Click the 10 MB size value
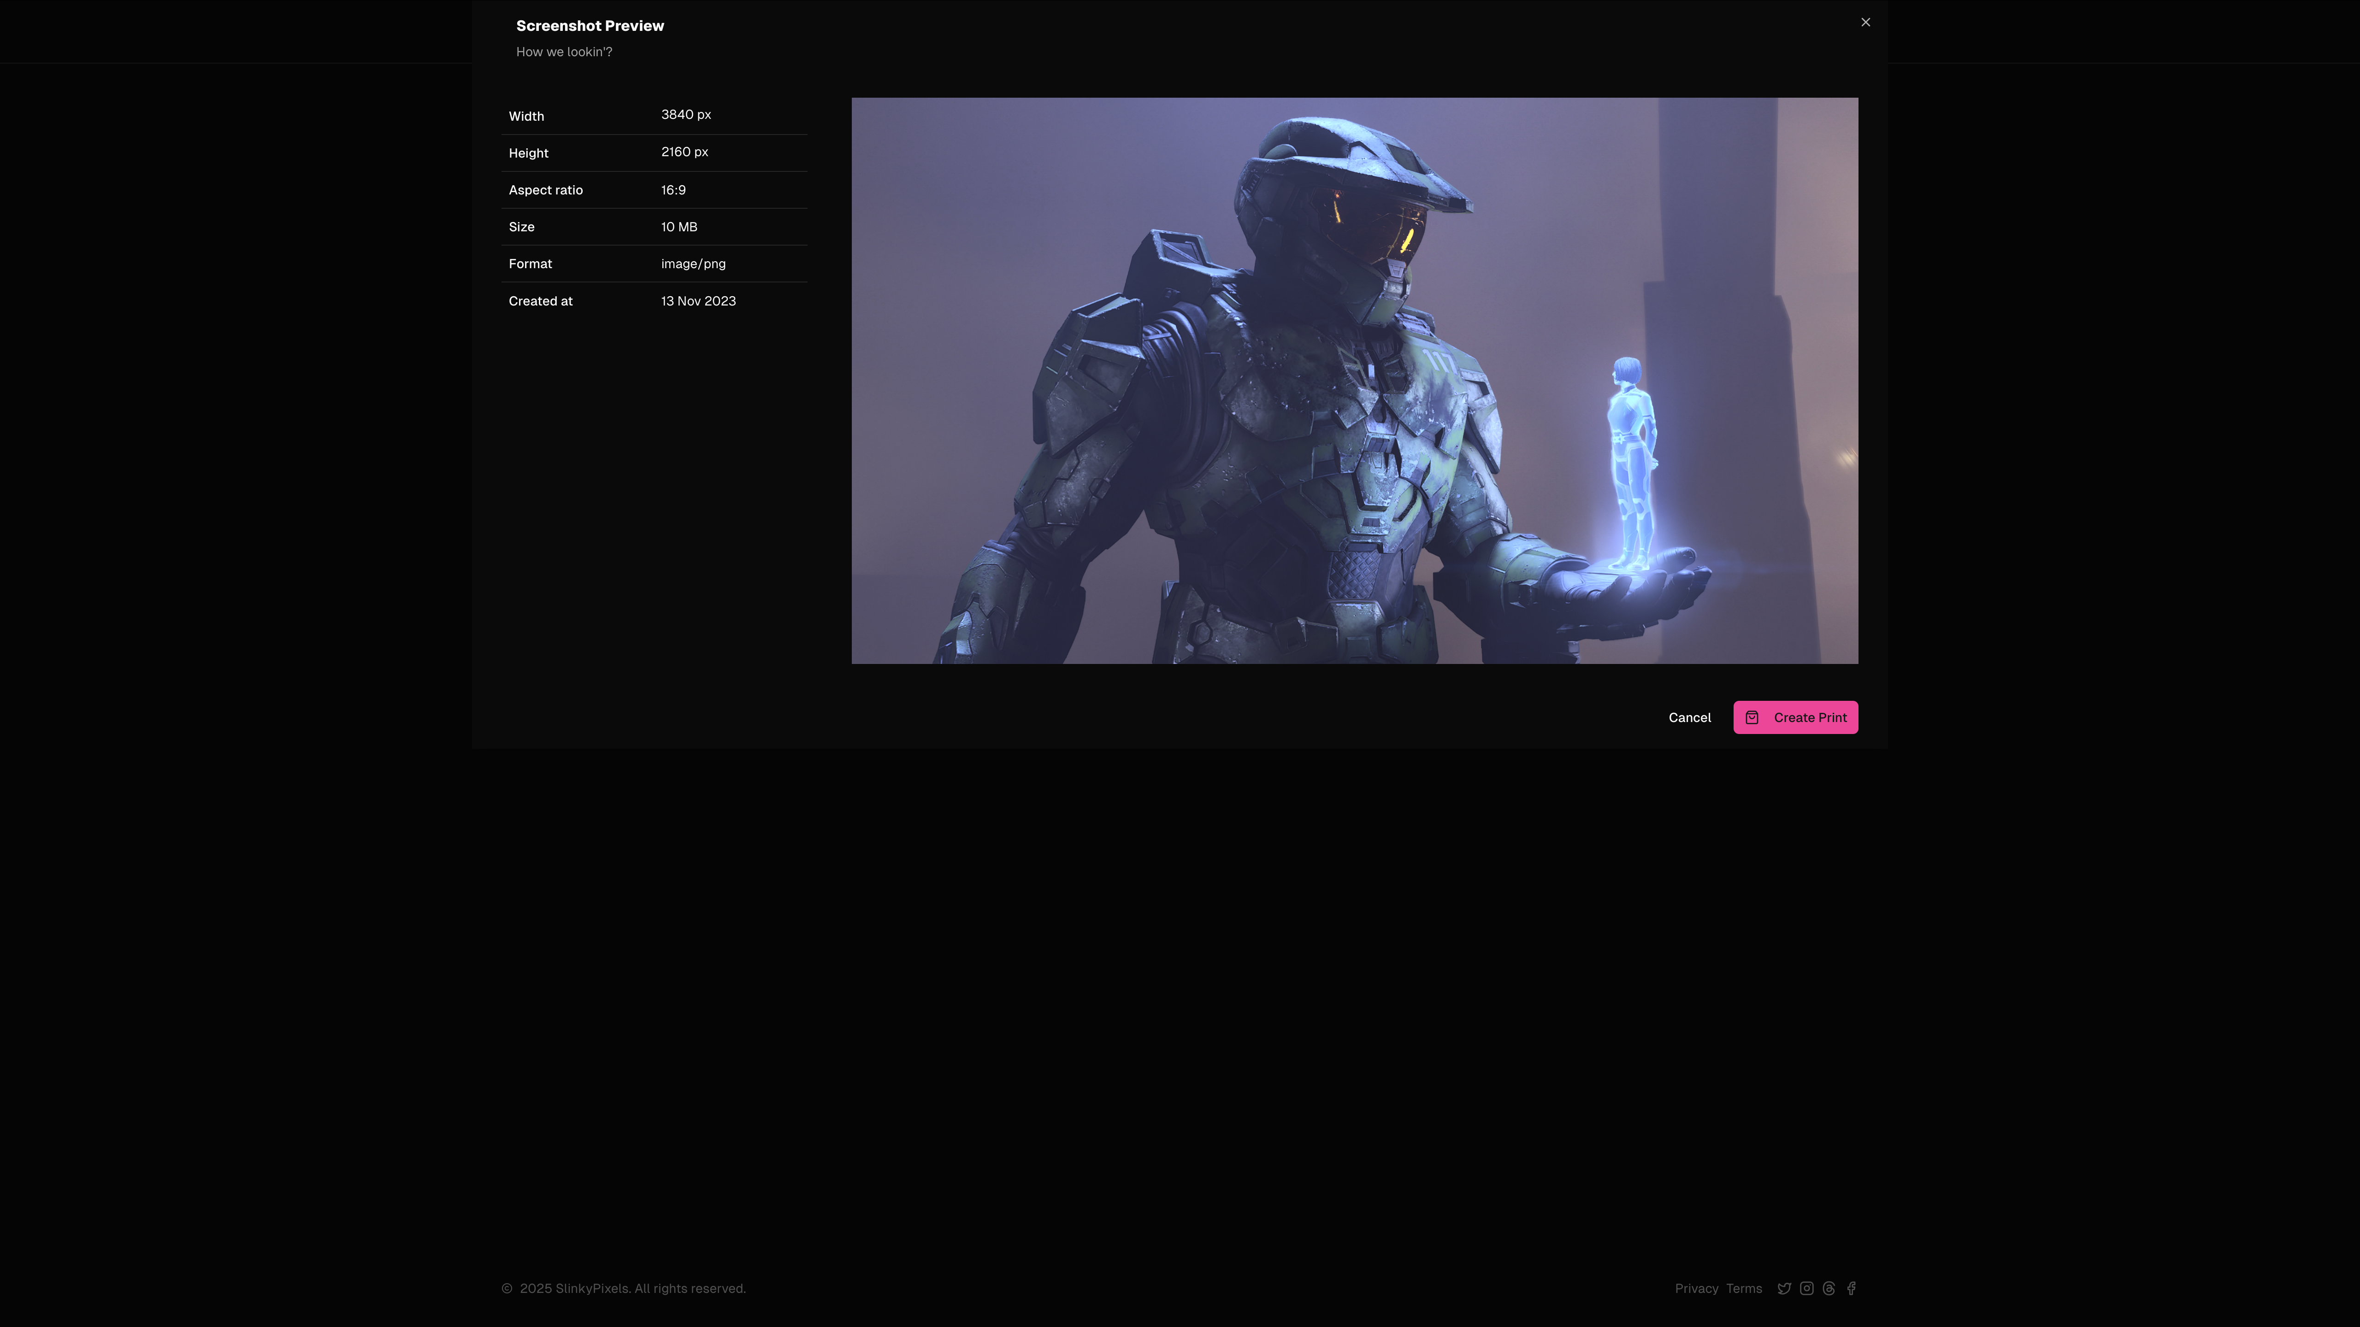This screenshot has width=2360, height=1327. tap(679, 226)
